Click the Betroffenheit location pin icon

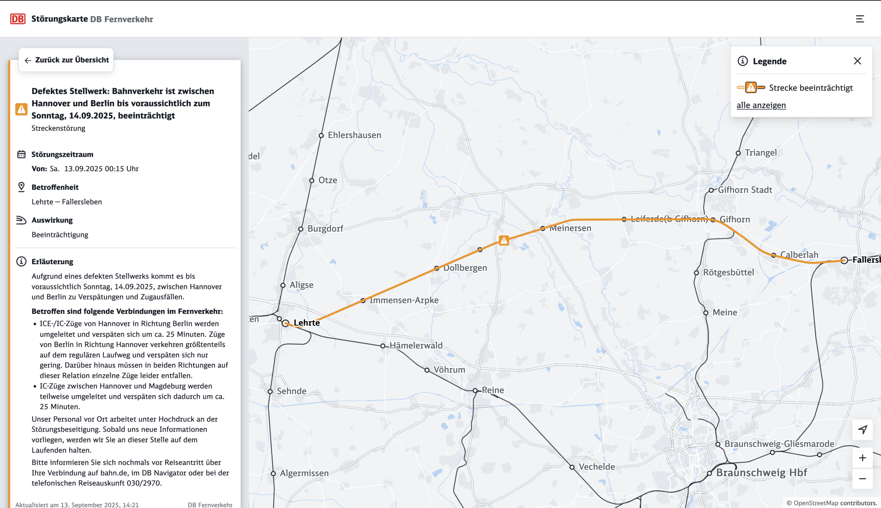pos(21,187)
